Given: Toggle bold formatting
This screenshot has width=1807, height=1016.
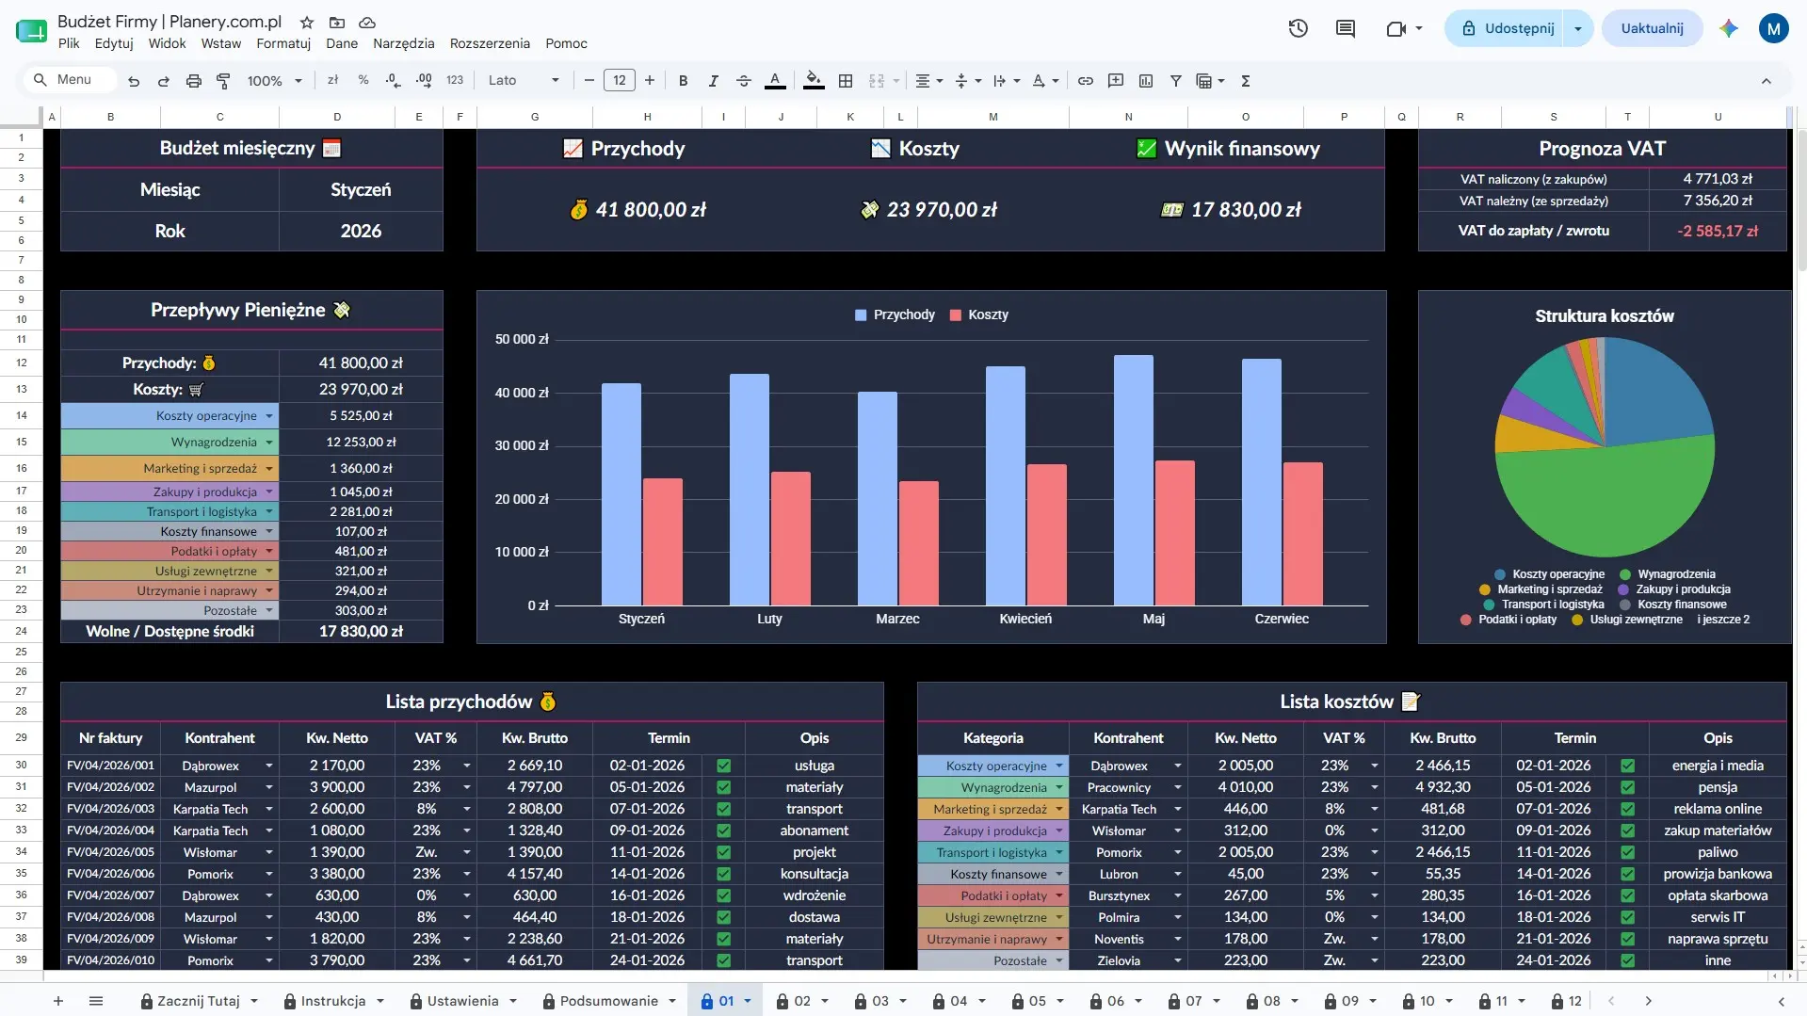Looking at the screenshot, I should [684, 81].
